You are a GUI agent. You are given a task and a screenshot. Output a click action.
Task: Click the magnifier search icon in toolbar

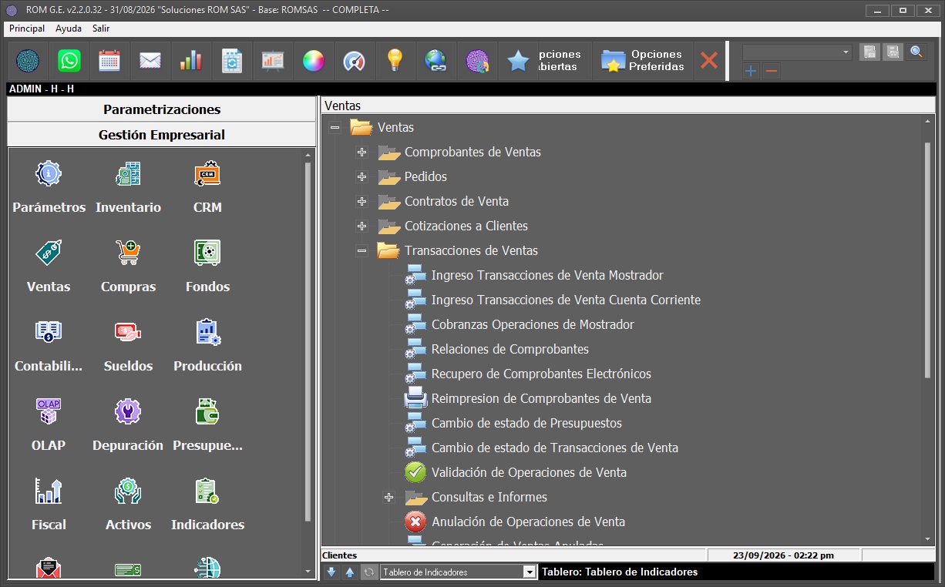tap(916, 52)
